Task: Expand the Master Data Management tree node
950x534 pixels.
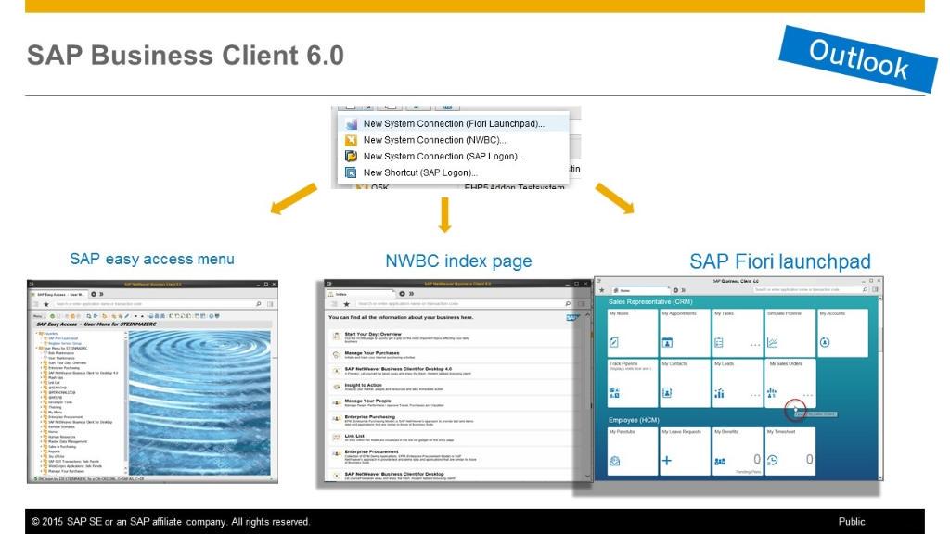Action: point(41,441)
